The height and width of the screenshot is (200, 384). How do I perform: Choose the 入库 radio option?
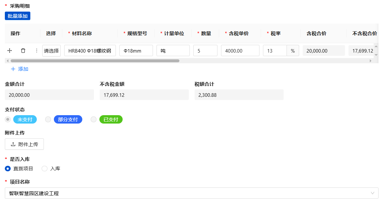[x=45, y=169]
